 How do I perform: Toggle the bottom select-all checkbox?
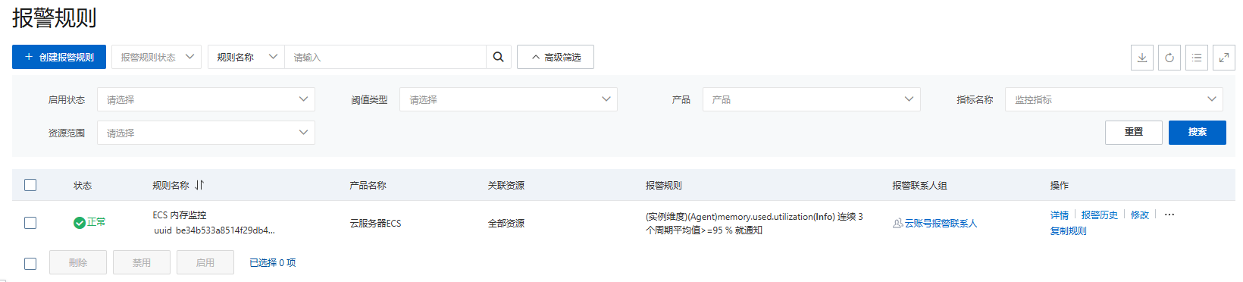click(x=30, y=263)
